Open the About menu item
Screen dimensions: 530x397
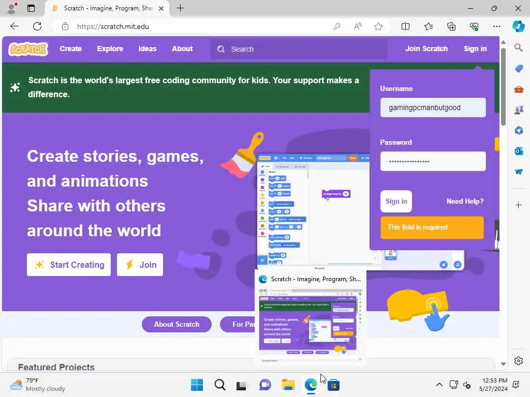182,49
